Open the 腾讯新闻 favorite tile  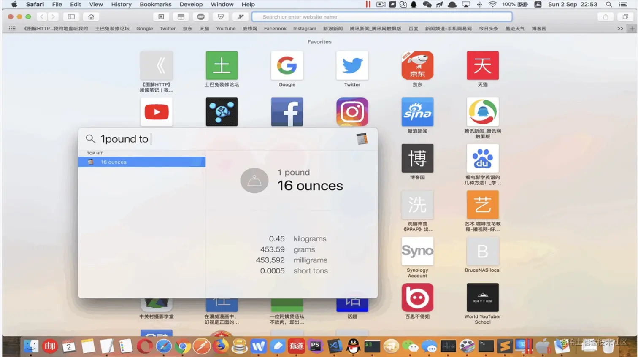click(x=483, y=112)
